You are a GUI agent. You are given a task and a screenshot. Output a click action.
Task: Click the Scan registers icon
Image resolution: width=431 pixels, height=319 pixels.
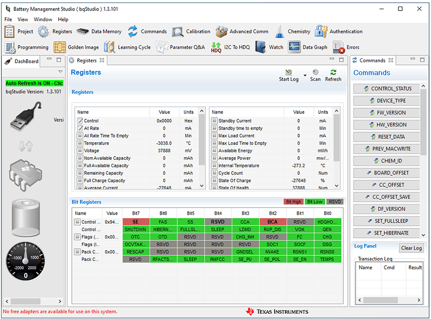[316, 72]
